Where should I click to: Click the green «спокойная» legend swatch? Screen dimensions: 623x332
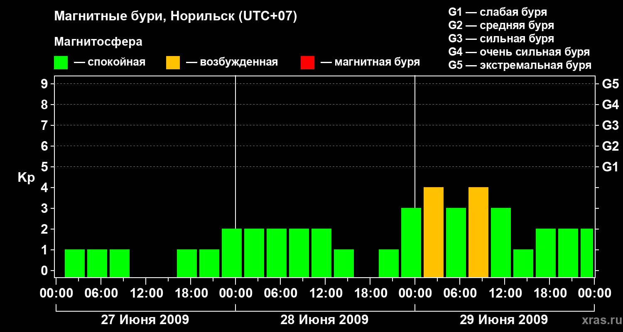[61, 62]
